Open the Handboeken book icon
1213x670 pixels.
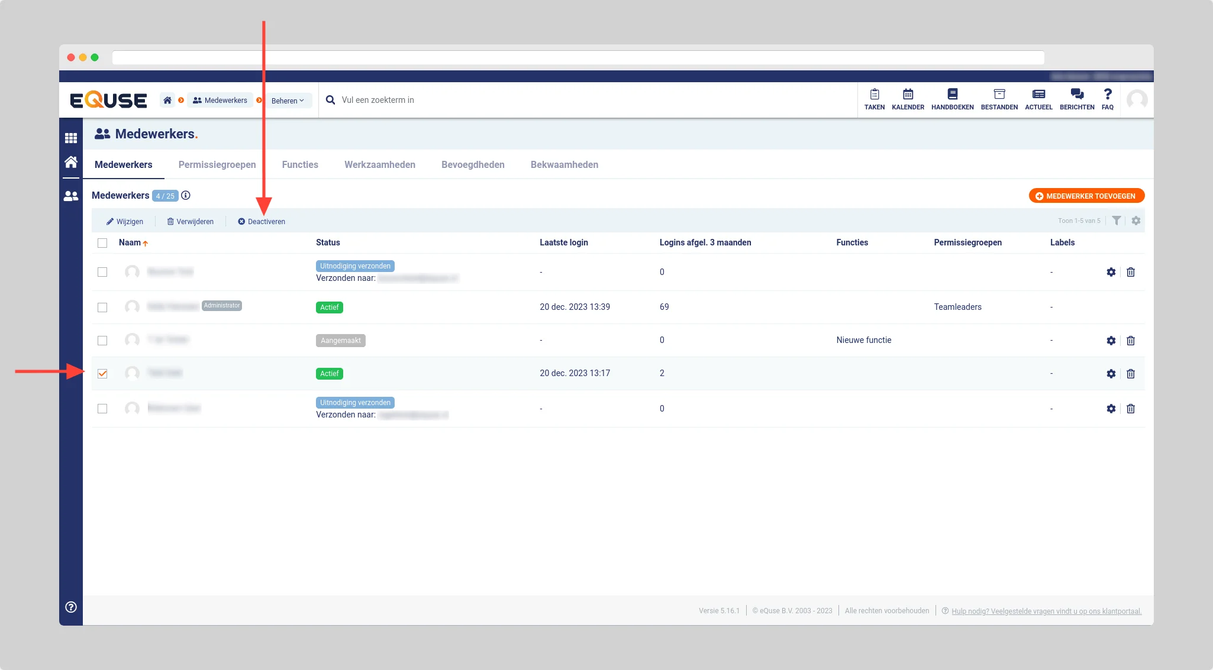952,95
